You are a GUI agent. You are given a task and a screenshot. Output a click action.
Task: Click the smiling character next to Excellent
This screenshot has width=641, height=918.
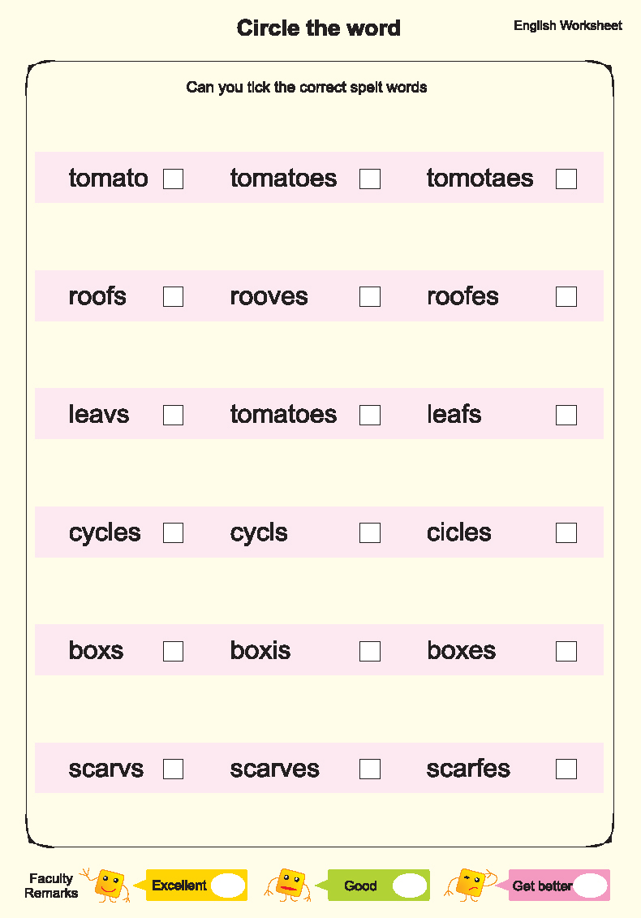[x=106, y=886]
